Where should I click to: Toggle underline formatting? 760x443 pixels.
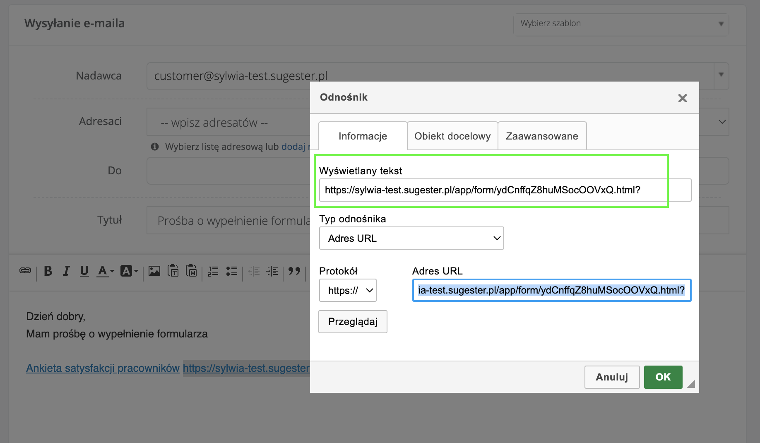tap(84, 271)
